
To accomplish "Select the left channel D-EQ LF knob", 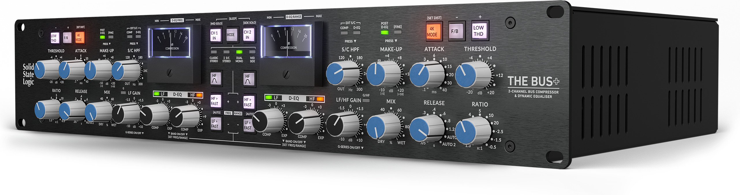I will coord(154,114).
